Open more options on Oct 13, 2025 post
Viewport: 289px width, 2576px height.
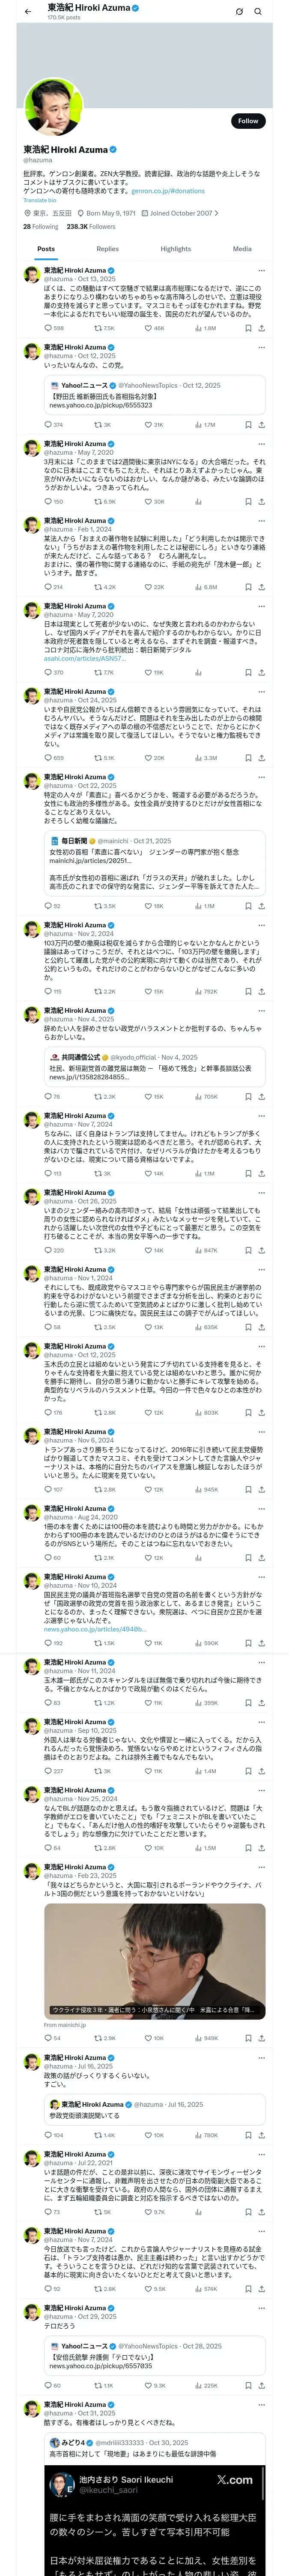[x=262, y=270]
